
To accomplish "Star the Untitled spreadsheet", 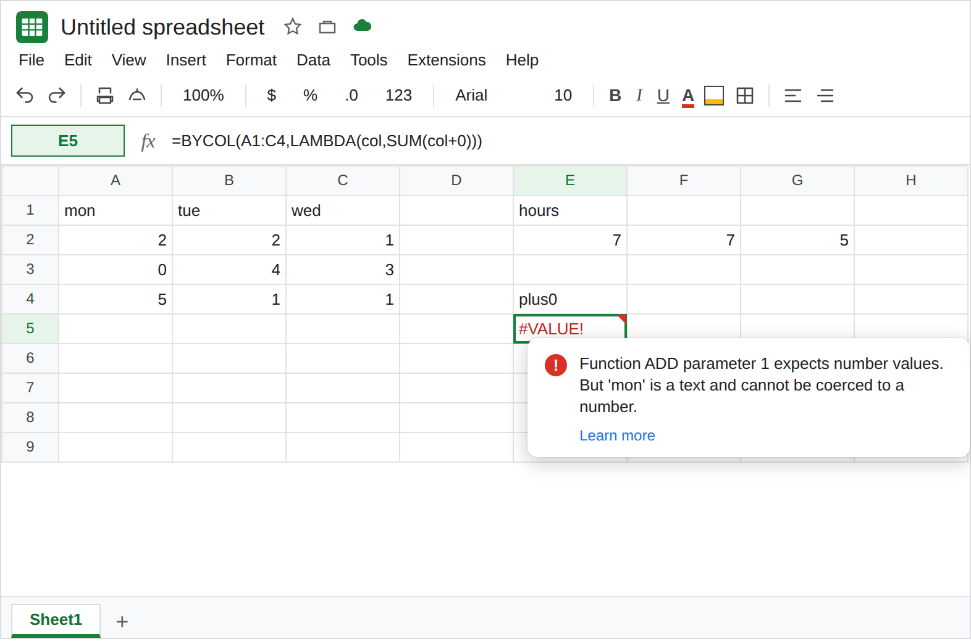I will (x=293, y=27).
